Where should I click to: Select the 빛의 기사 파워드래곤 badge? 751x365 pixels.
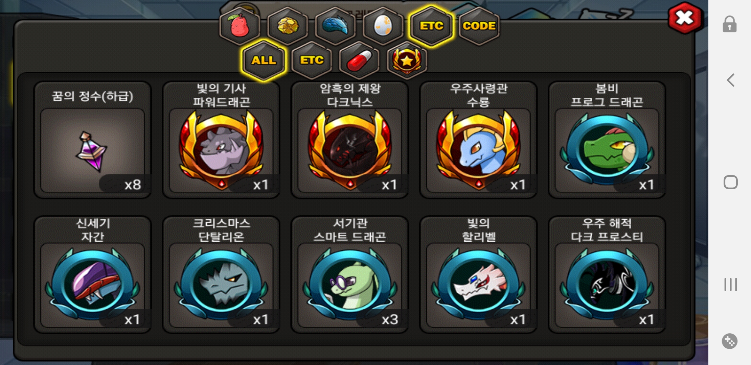(221, 140)
